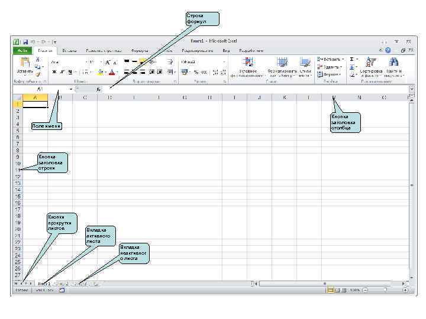Viewport: 426px width, 319px height.
Task: Toggle Bold (Ж) formatting
Action: point(54,72)
